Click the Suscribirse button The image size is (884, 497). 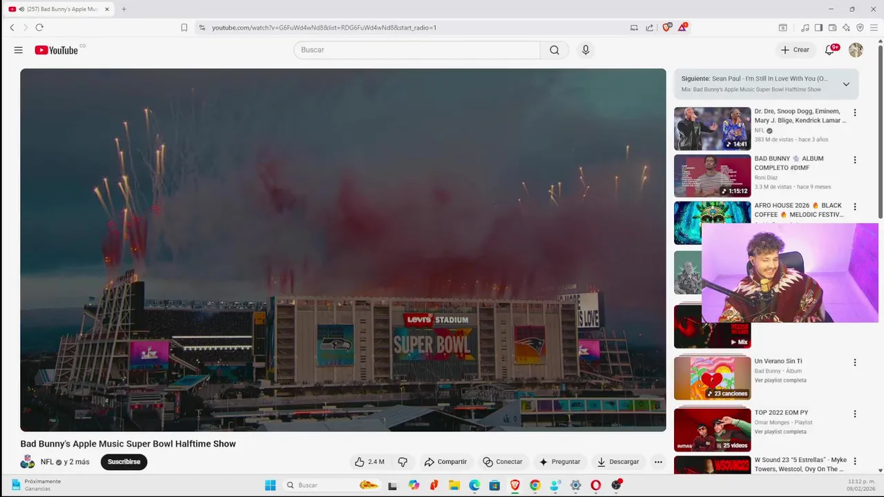124,462
